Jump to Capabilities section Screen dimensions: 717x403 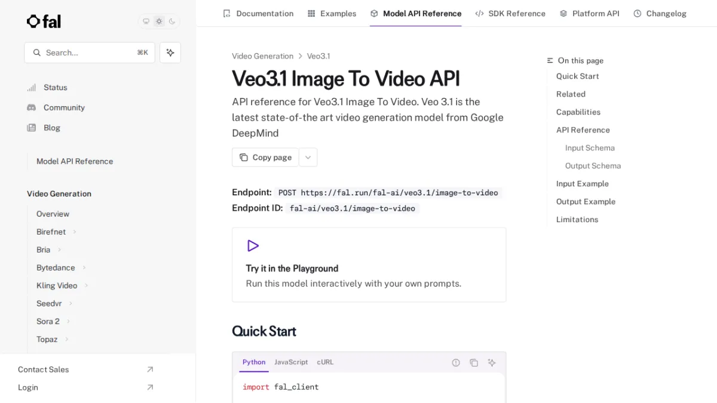[x=578, y=112]
